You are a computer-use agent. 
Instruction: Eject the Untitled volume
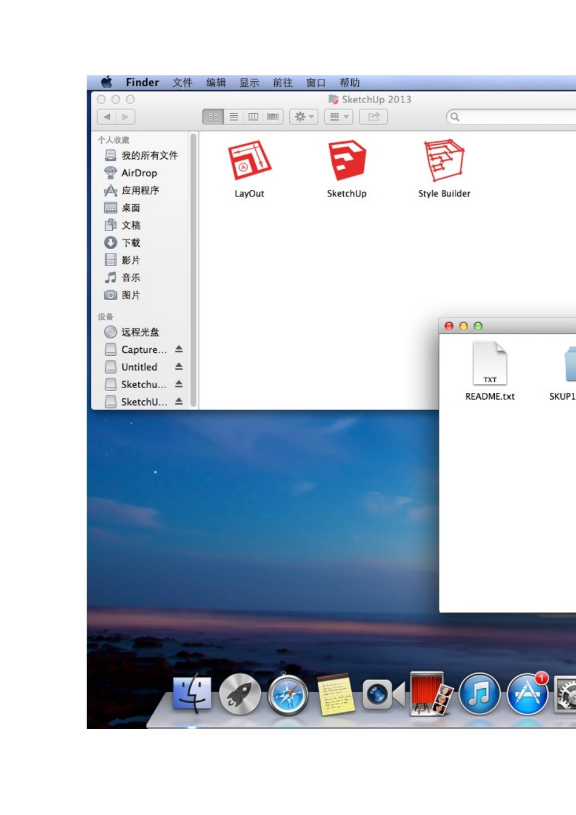coord(179,367)
